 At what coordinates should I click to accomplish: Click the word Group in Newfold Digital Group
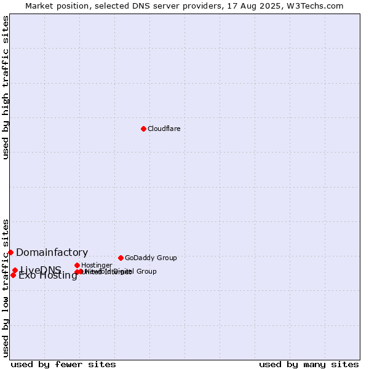146,271
